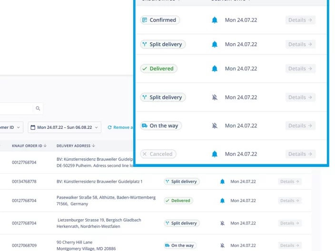335x251 pixels.
Task: Unmute bell in Lietzenburger Strasse row
Action: coord(222,223)
